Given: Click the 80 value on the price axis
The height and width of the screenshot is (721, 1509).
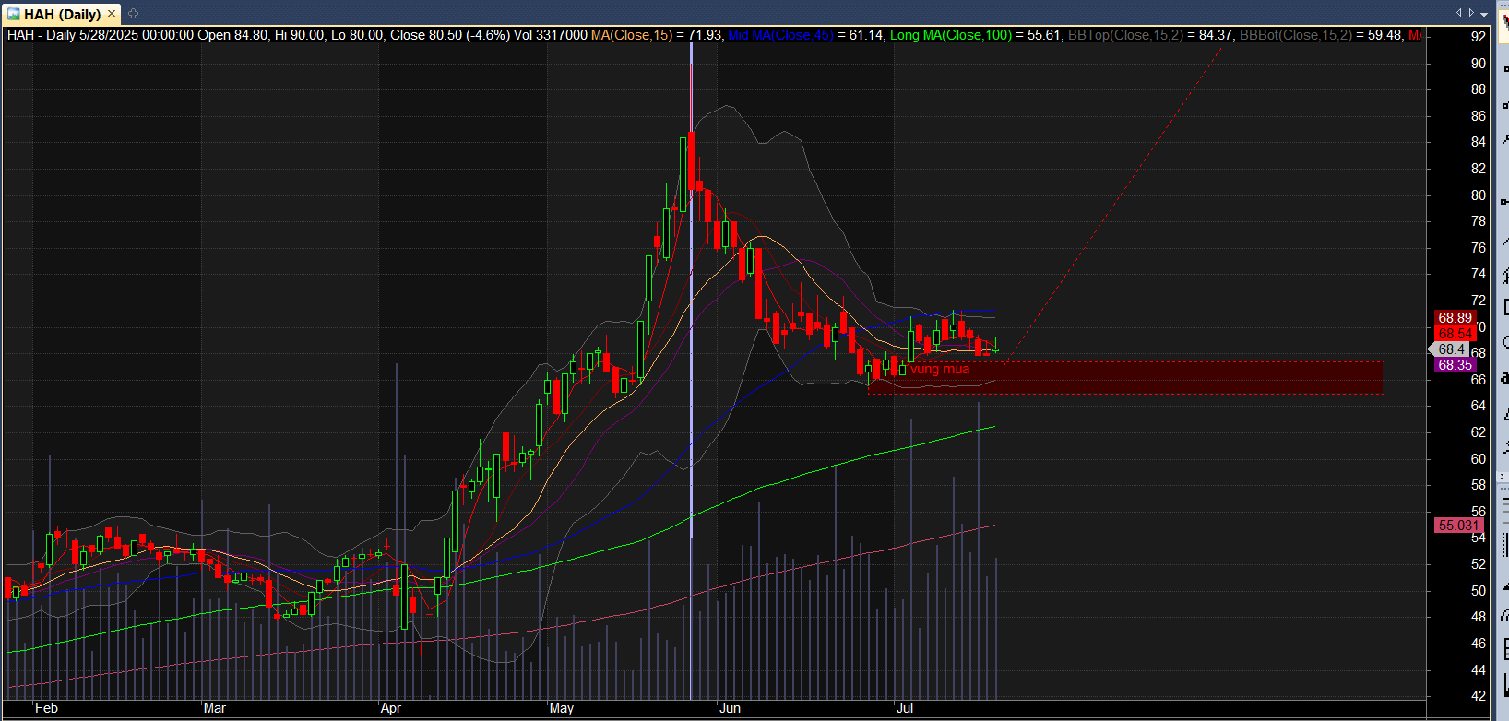Looking at the screenshot, I should click(1479, 195).
